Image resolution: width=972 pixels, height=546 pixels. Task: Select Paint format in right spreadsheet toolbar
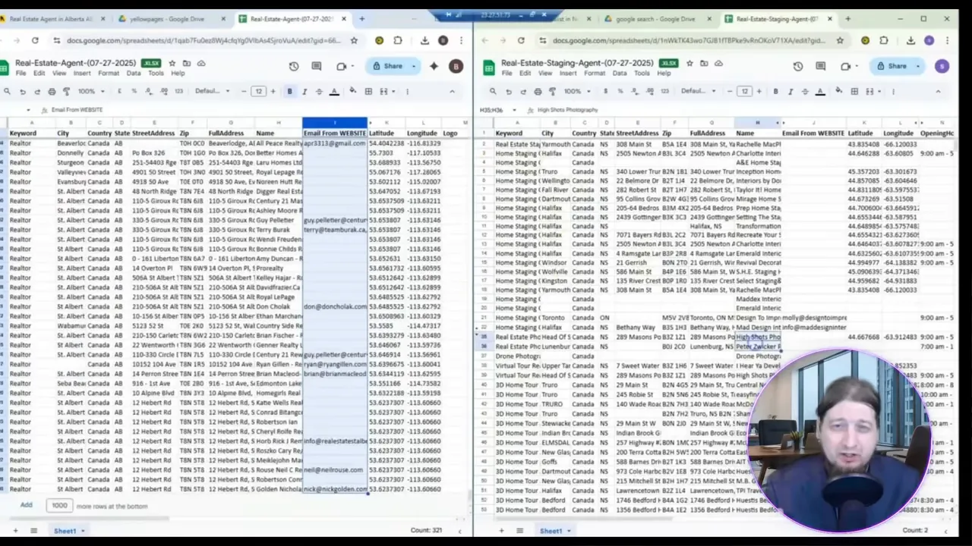pyautogui.click(x=552, y=91)
